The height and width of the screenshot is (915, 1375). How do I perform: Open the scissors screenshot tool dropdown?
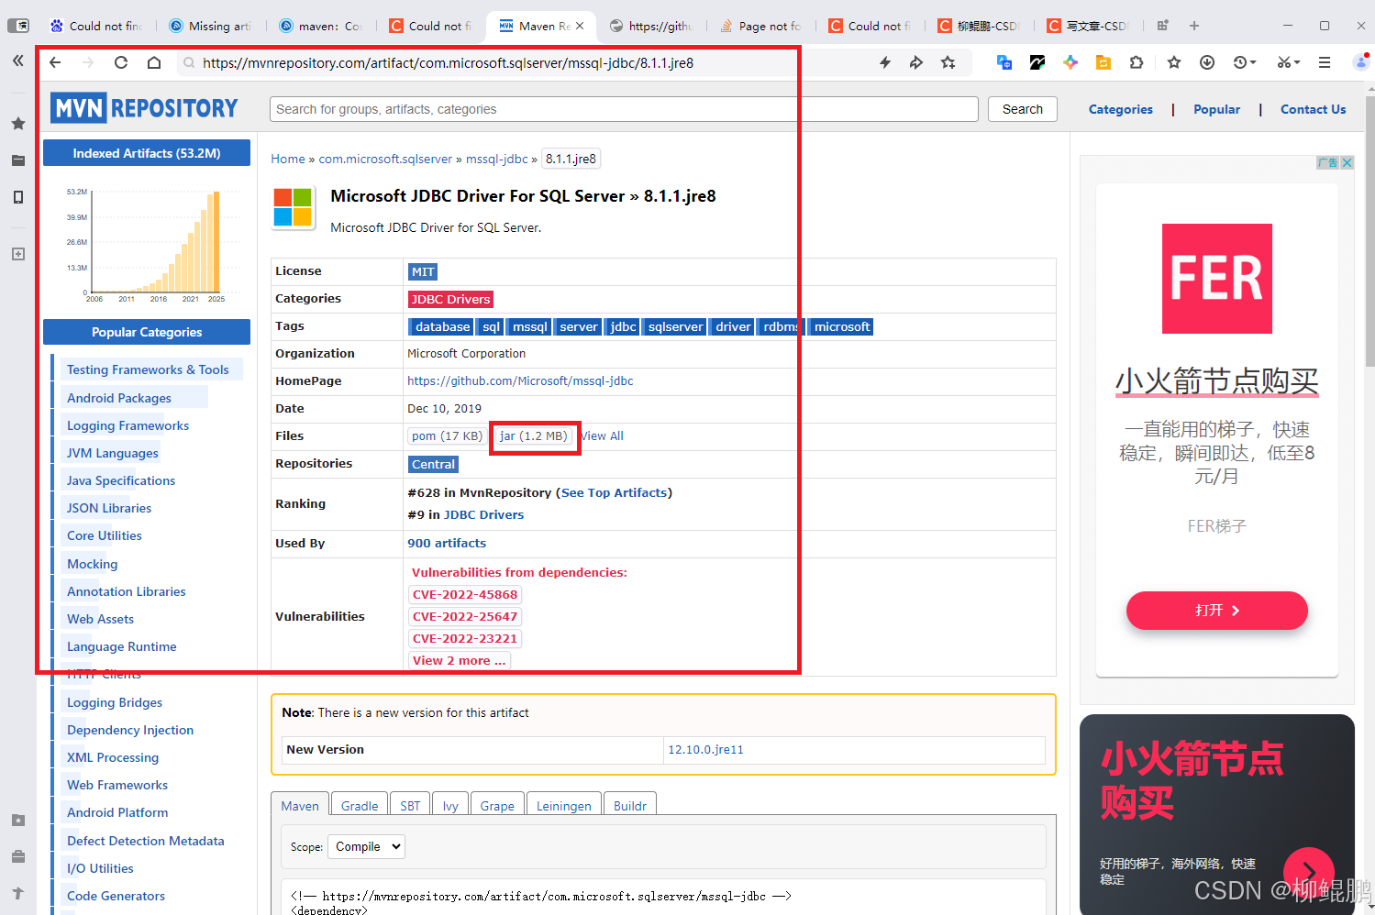1289,62
